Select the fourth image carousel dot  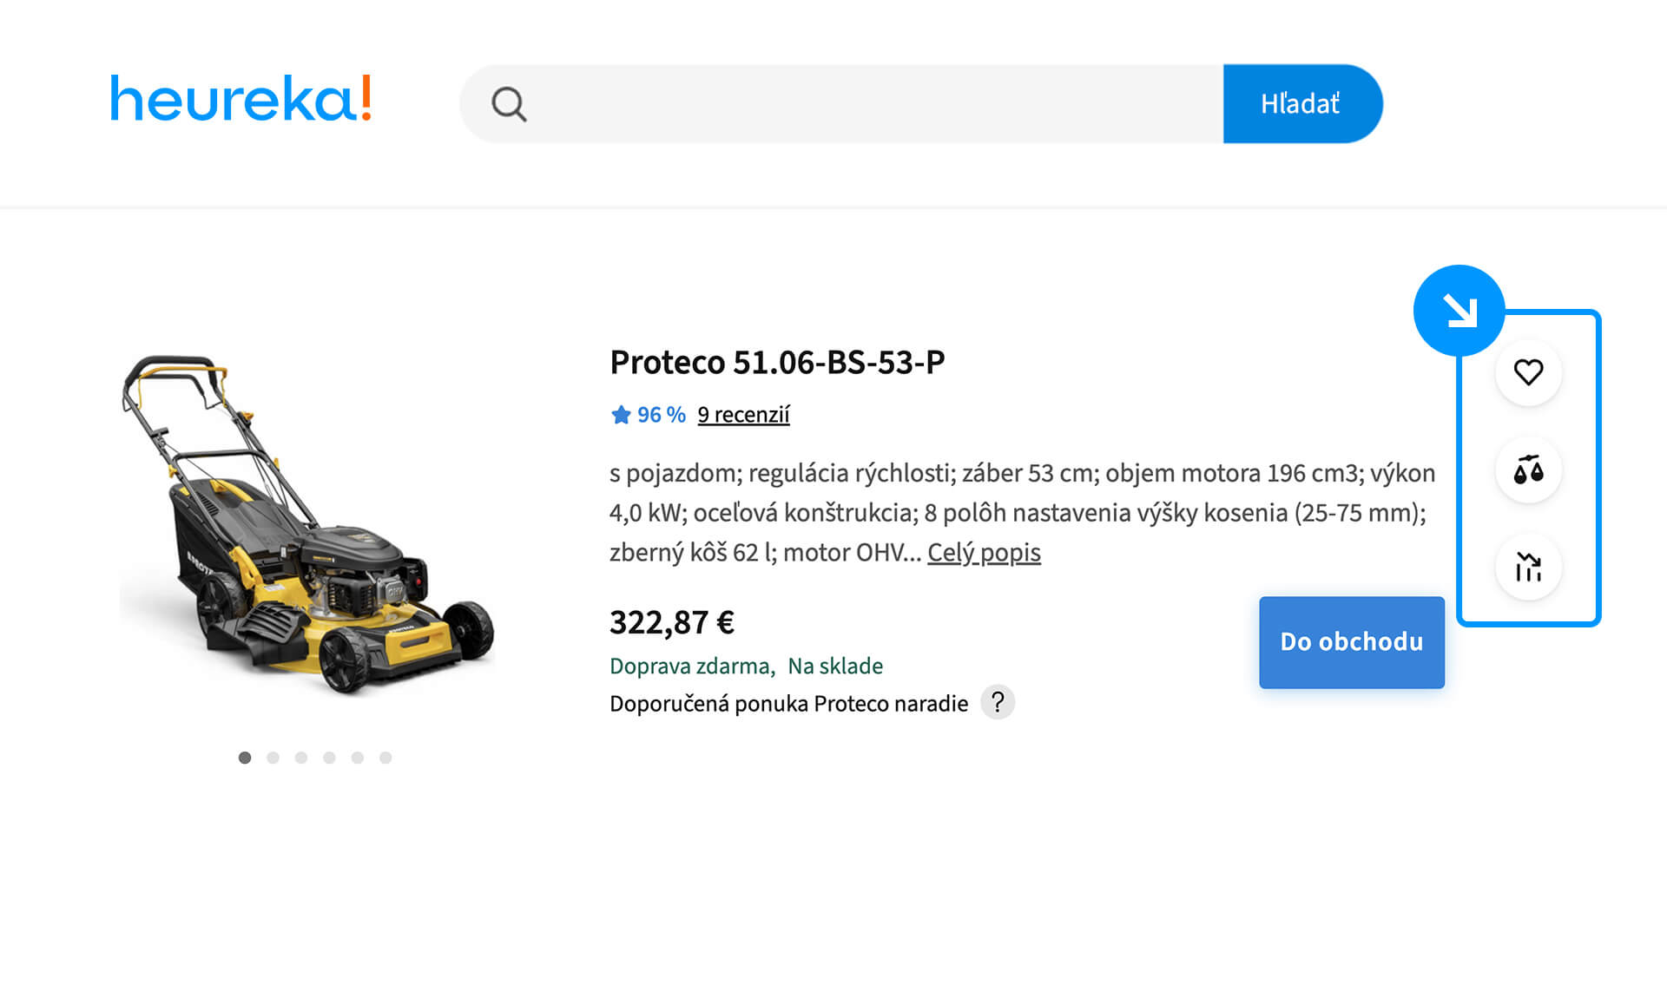[329, 758]
